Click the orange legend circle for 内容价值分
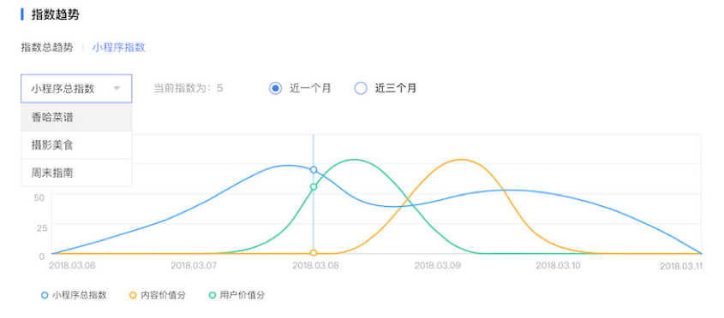 coord(133,296)
